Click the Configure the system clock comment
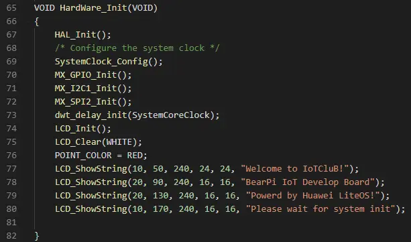This screenshot has width=411, height=242. point(137,48)
